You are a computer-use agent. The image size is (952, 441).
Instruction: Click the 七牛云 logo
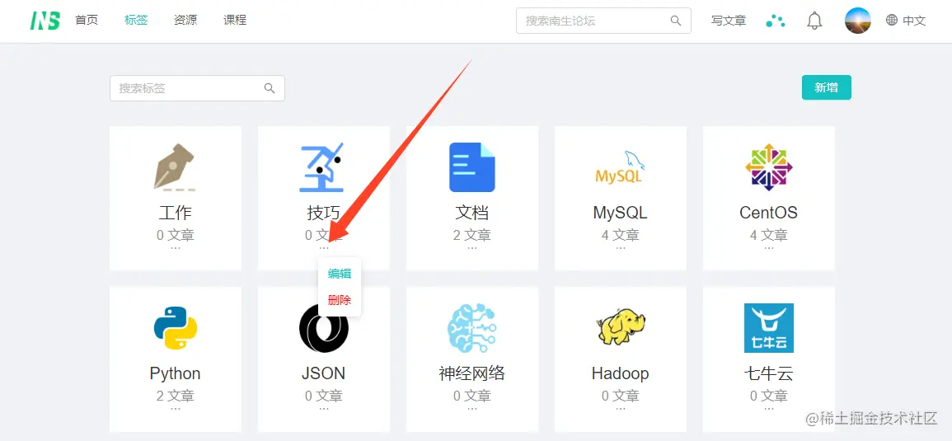pyautogui.click(x=769, y=328)
